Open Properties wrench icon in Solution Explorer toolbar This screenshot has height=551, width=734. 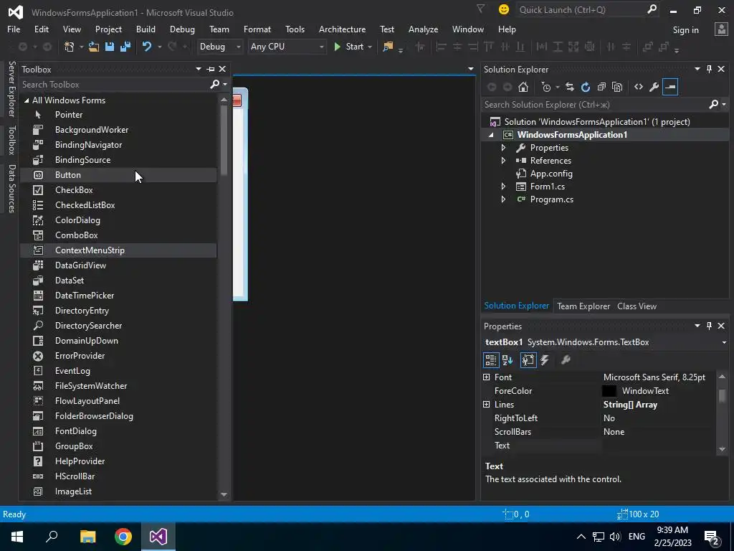click(x=654, y=87)
